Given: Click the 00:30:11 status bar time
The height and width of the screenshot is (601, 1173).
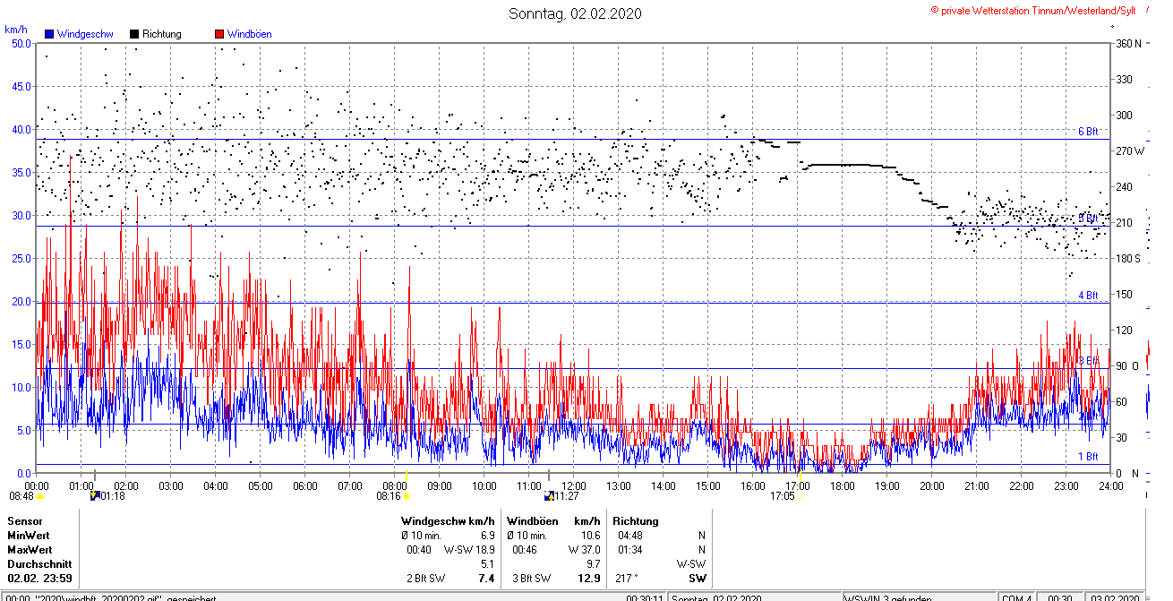Looking at the screenshot, I should tap(645, 598).
